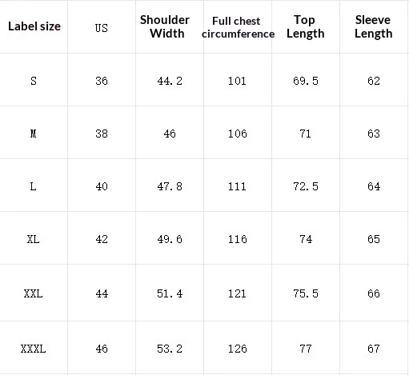
Task: Select sleeve length value 62
Action: point(374,81)
